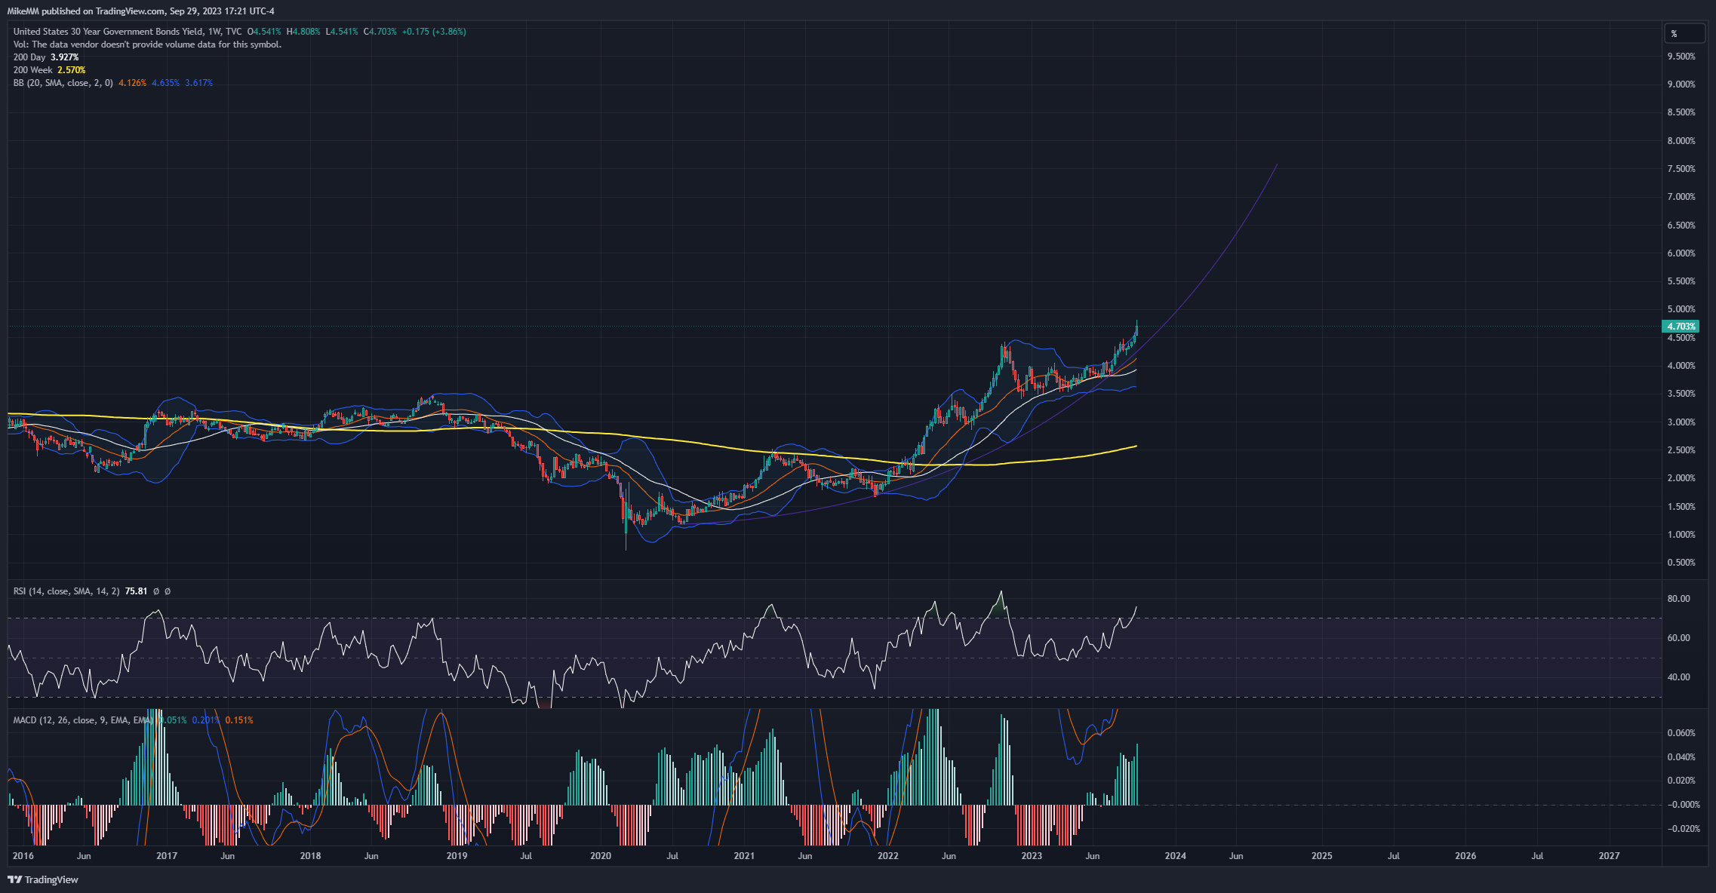Viewport: 1716px width, 893px height.
Task: Click the 200 Day indicator label
Action: tap(29, 57)
